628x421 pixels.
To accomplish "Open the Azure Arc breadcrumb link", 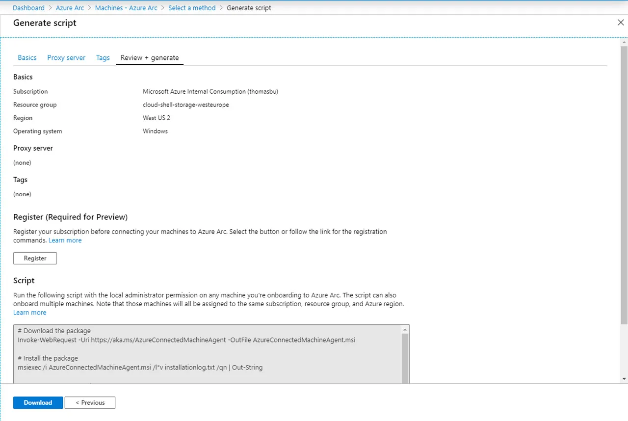I will pos(70,8).
